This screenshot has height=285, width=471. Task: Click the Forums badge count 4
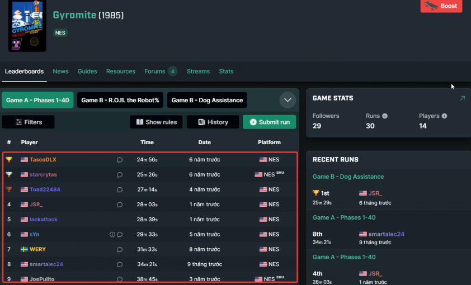coord(173,72)
